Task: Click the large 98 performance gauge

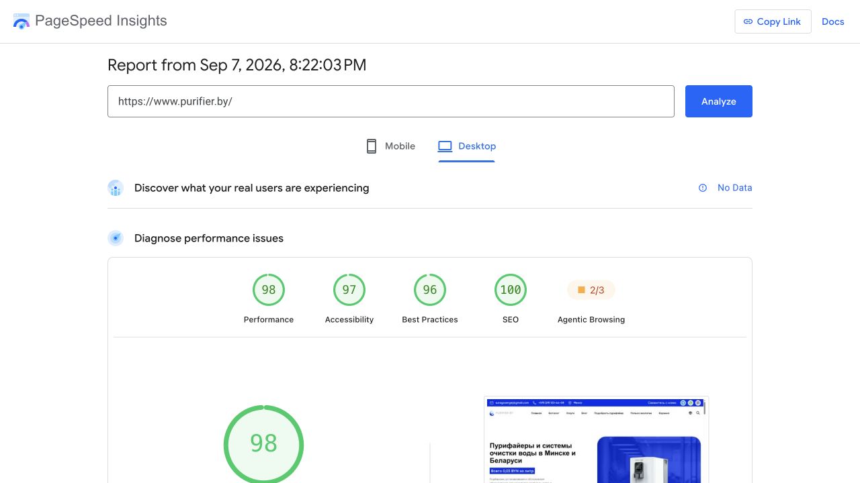Action: click(263, 444)
